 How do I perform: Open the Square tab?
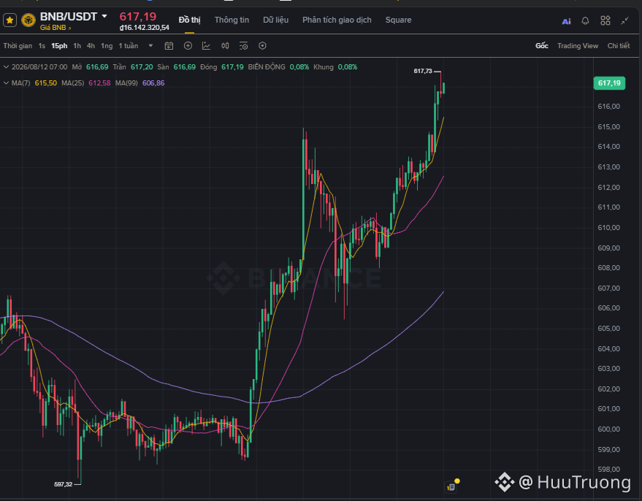tap(398, 20)
